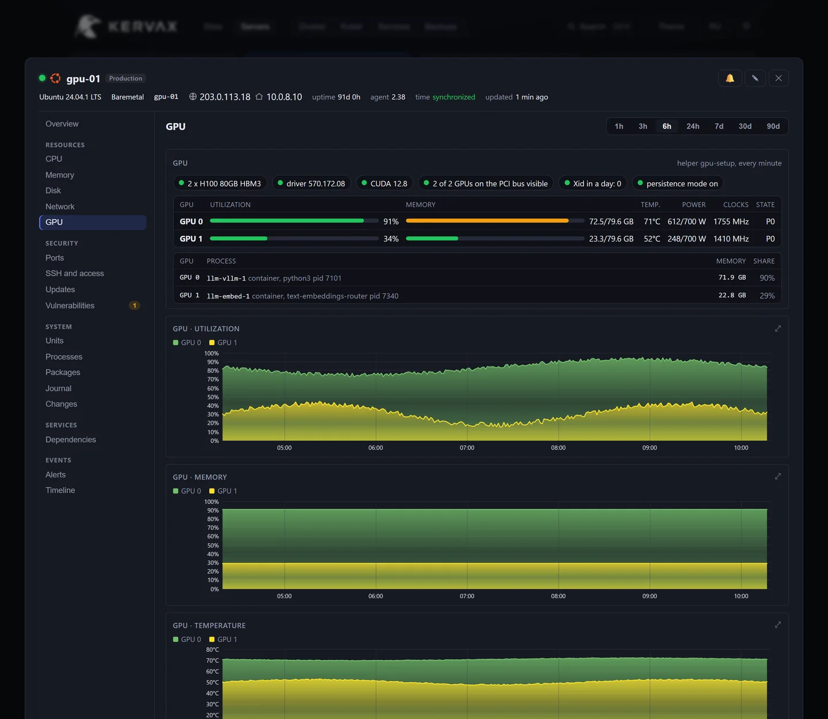This screenshot has width=828, height=719.
Task: Click the Vulnerabilities count badge showing 1
Action: coord(135,305)
